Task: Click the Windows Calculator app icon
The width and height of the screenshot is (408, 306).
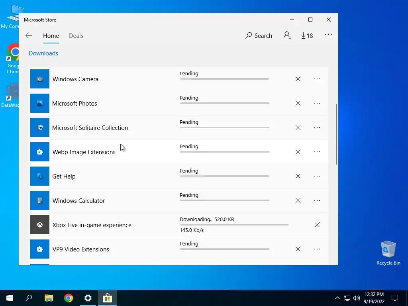Action: (x=40, y=200)
